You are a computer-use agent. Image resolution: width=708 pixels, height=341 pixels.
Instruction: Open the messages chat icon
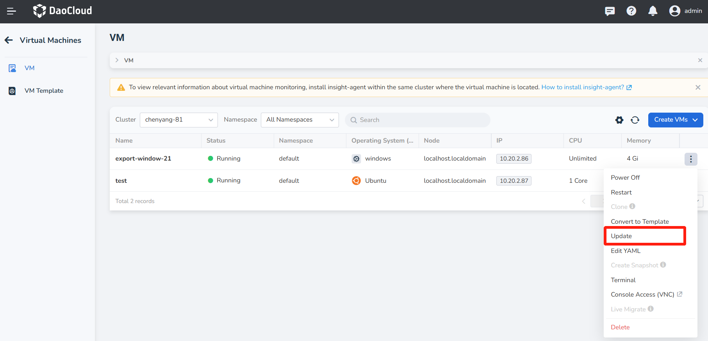(610, 11)
